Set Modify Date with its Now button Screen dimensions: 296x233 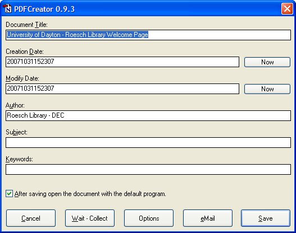(267, 89)
